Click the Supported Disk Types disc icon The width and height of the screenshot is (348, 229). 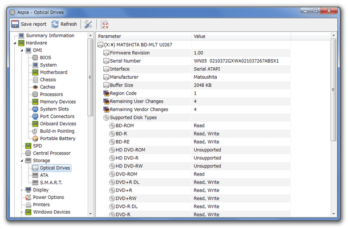tap(106, 117)
